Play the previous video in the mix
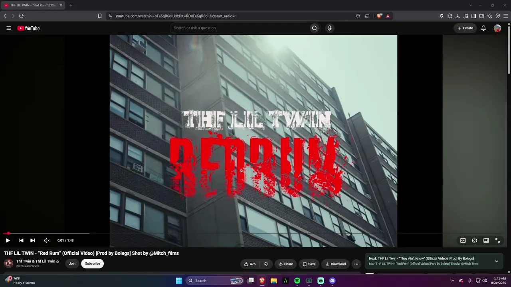This screenshot has height=287, width=511. [x=21, y=240]
